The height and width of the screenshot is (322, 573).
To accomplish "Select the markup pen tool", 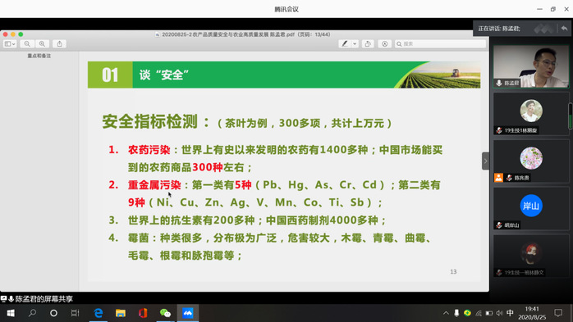I will pos(344,43).
